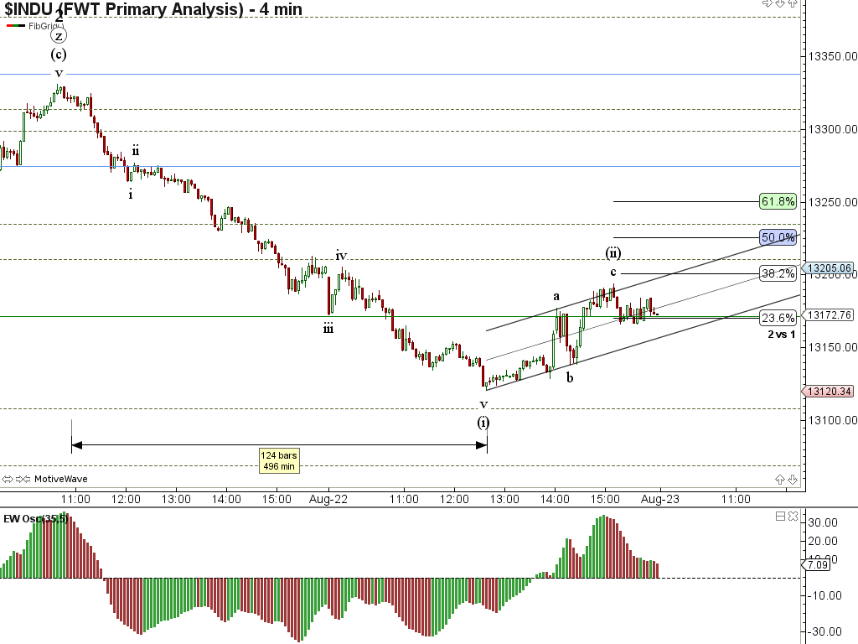Select the 61.8% Fibonacci retracement label
Image resolution: width=858 pixels, height=644 pixels.
pyautogui.click(x=778, y=201)
